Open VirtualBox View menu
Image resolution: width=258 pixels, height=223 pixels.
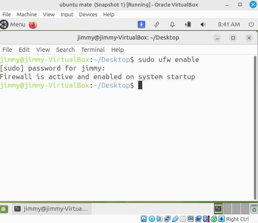pyautogui.click(x=49, y=15)
